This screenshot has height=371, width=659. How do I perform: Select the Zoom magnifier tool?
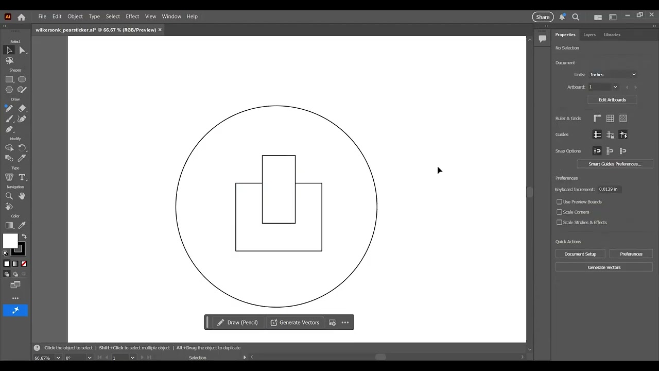point(9,196)
